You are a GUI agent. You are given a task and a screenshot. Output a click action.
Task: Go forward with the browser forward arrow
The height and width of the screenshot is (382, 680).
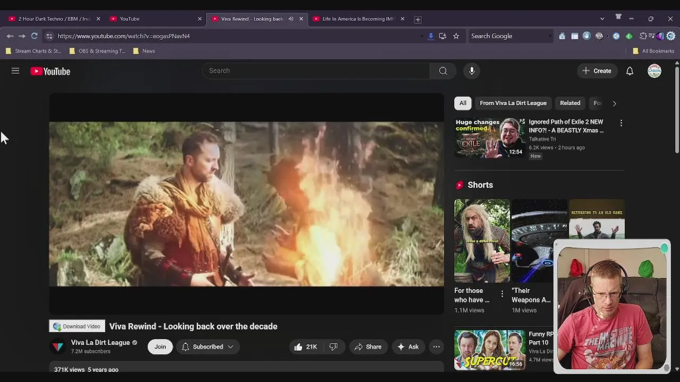pos(22,36)
